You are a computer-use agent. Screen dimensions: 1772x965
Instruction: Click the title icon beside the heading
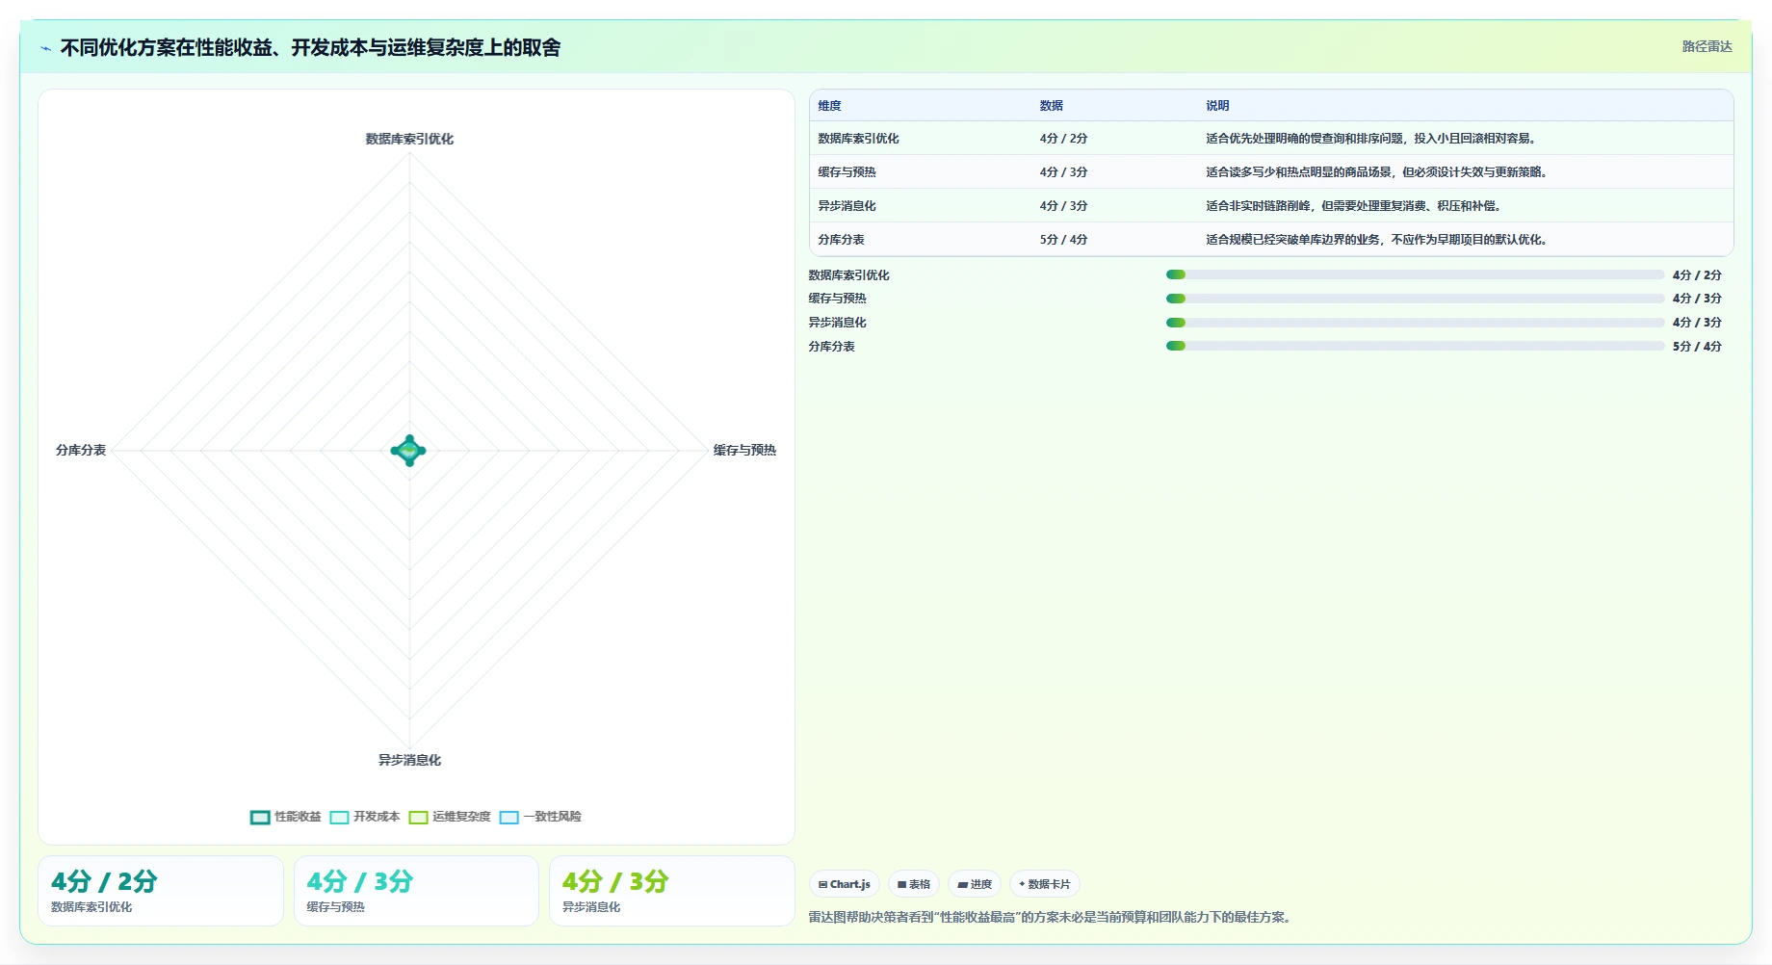click(46, 48)
